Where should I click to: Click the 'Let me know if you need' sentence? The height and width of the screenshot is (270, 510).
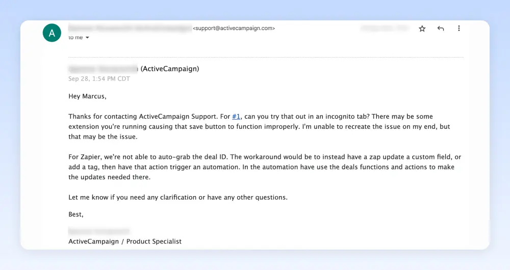click(178, 198)
